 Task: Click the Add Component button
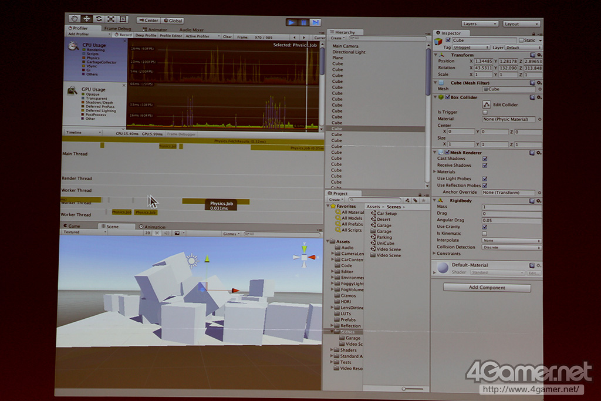click(x=487, y=288)
